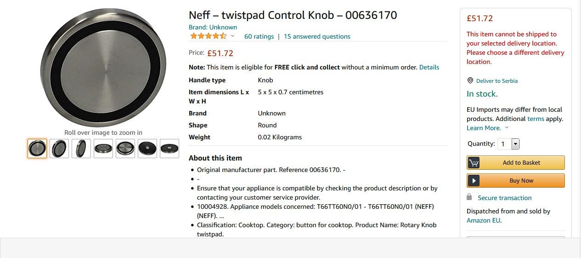Click the Details link for click and collect
The width and height of the screenshot is (581, 258).
click(x=429, y=67)
